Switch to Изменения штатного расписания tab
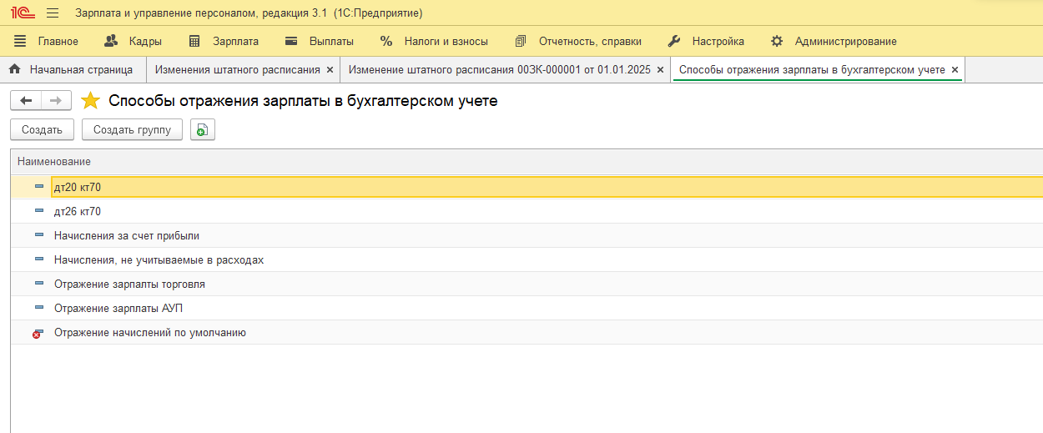The width and height of the screenshot is (1043, 433). coord(237,70)
